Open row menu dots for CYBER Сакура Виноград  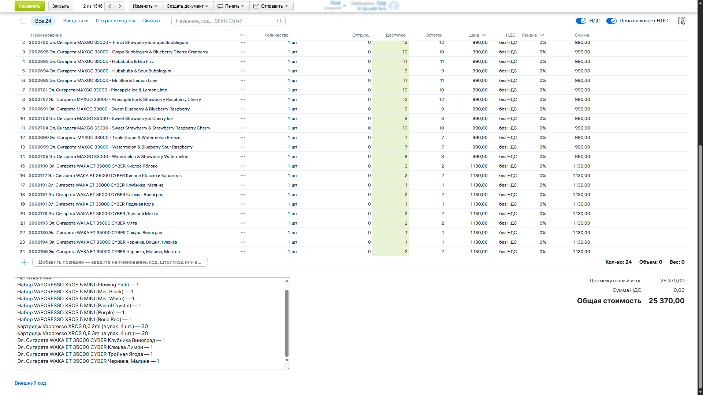pos(243,233)
